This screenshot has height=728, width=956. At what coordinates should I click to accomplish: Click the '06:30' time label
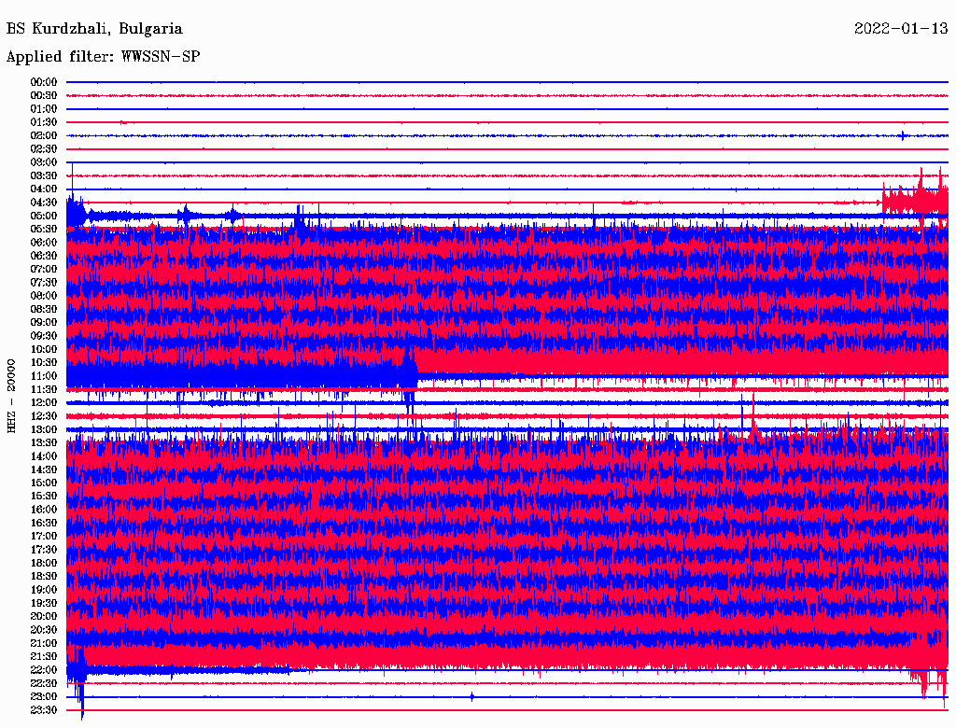43,256
